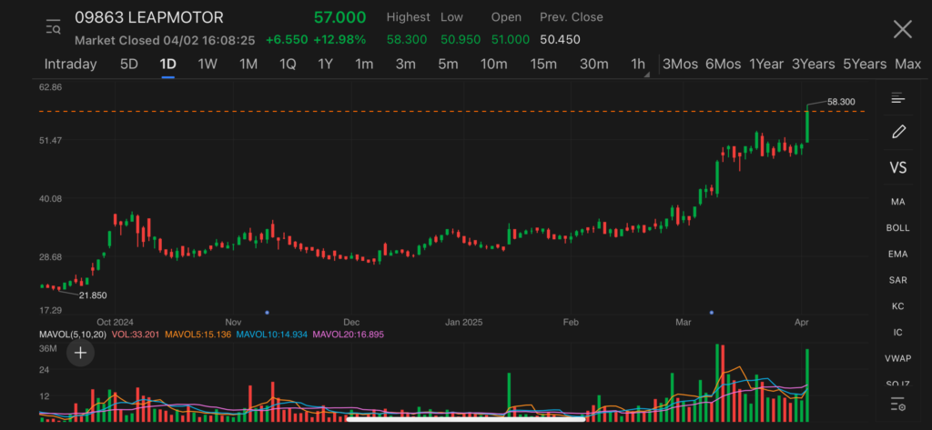Select the 15m minute interval

tap(543, 65)
